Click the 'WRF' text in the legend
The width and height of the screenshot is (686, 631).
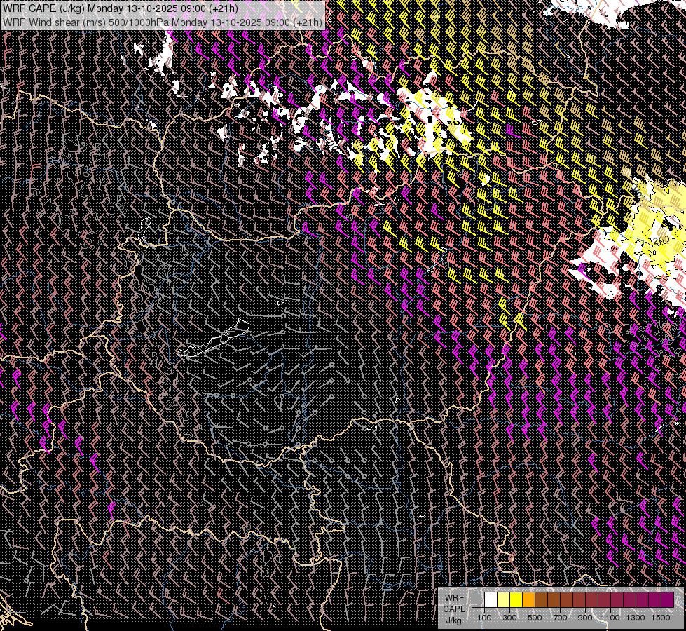coord(453,598)
